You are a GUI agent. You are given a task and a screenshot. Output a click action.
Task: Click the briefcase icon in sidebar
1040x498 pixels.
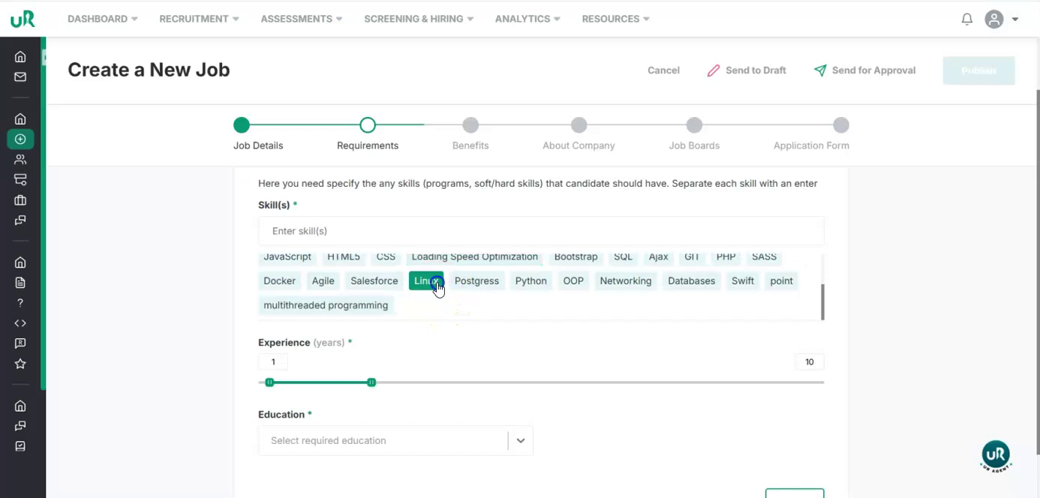click(20, 200)
